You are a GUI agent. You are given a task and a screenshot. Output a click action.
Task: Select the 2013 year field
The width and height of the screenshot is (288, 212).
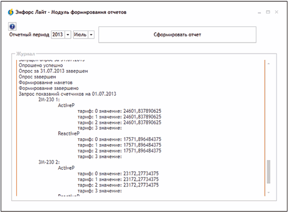point(58,35)
